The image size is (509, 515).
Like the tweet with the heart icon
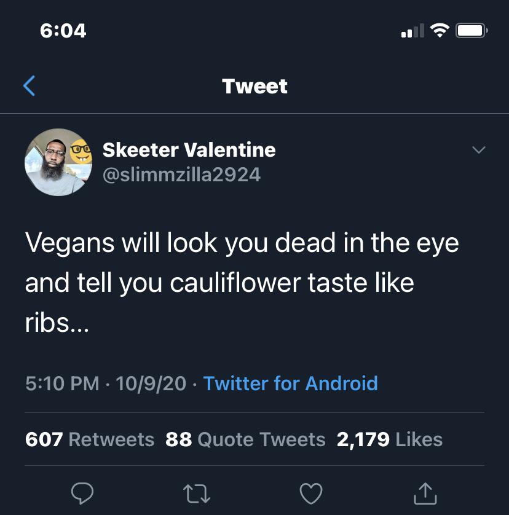pos(310,492)
